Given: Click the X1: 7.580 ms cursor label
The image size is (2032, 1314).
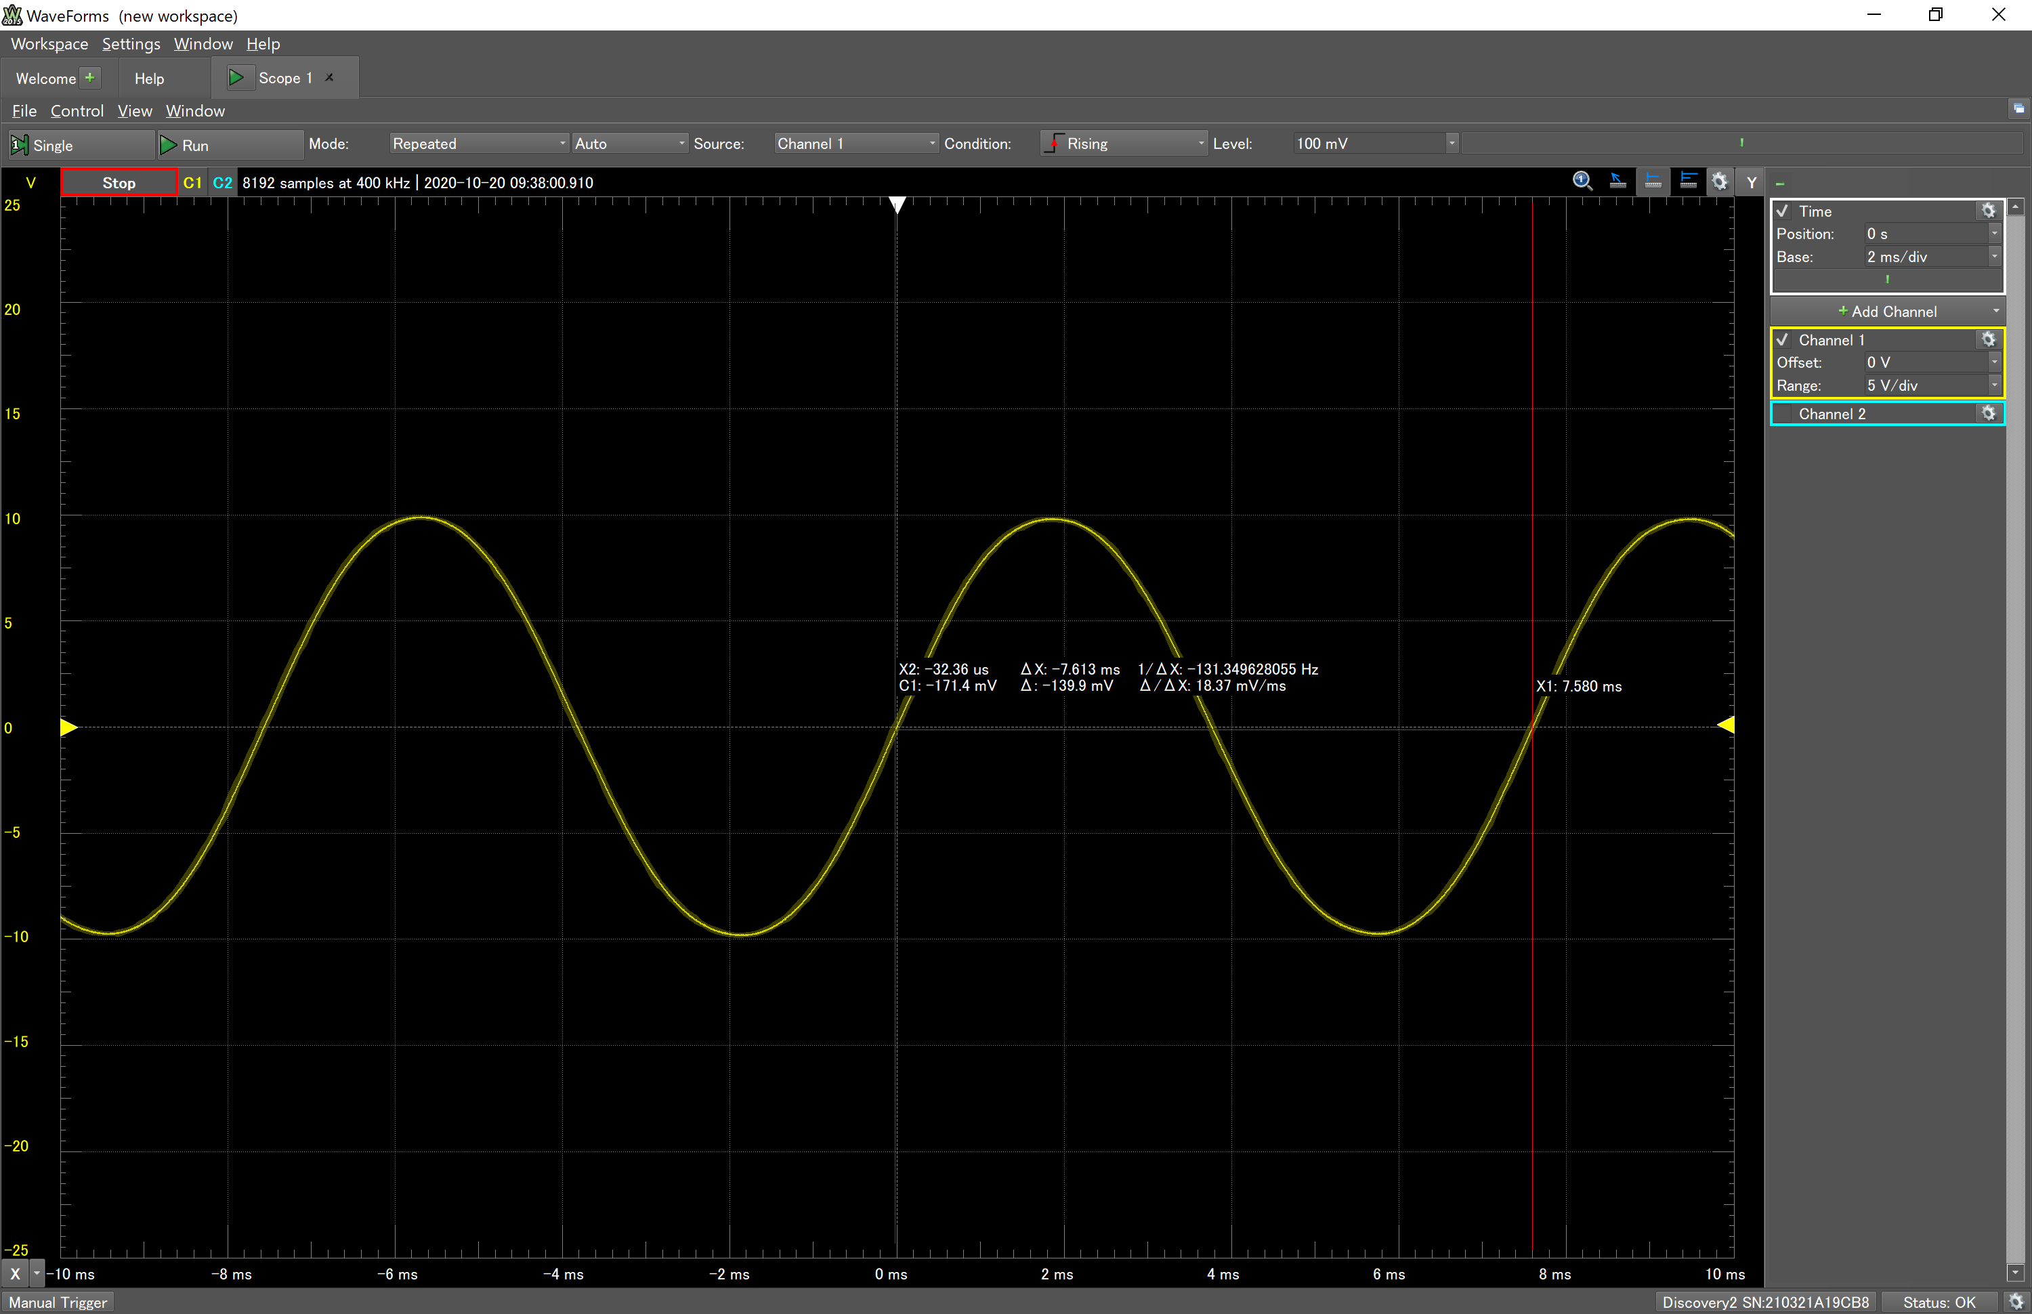Looking at the screenshot, I should (1579, 686).
